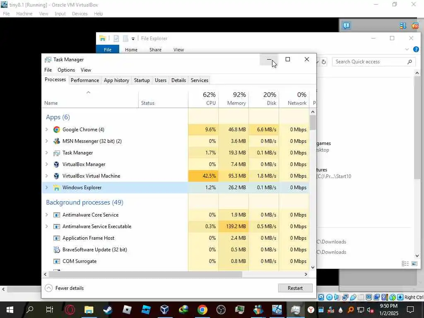Switch to the App history tab
Screen dimensions: 424x318
116,80
